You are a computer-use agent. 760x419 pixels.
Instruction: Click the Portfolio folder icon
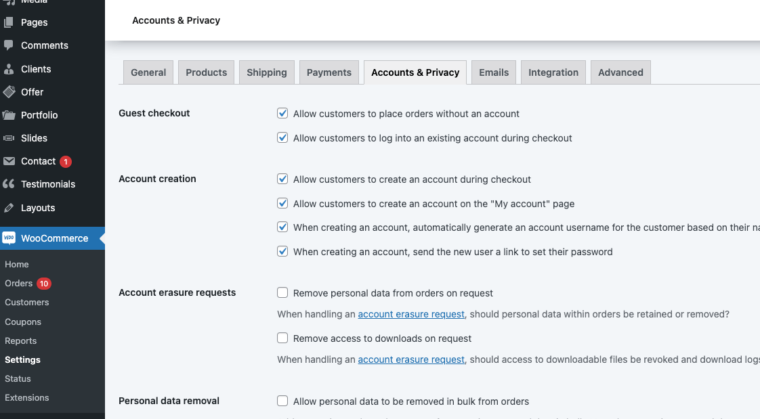click(9, 115)
